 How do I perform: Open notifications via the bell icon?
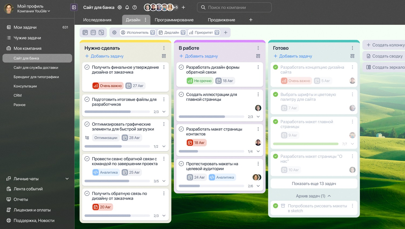point(127,8)
